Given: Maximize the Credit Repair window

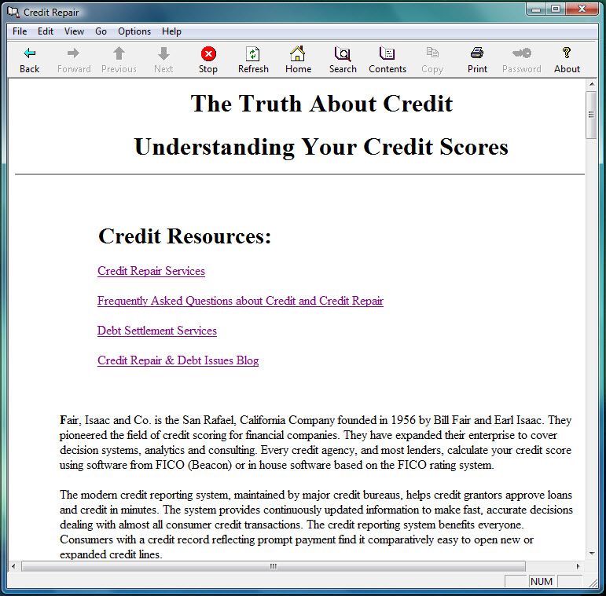Looking at the screenshot, I should pos(556,9).
